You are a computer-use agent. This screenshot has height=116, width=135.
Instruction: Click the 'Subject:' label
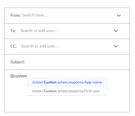click(18, 62)
